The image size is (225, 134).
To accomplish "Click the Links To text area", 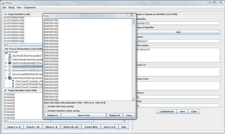I will 178,72.
